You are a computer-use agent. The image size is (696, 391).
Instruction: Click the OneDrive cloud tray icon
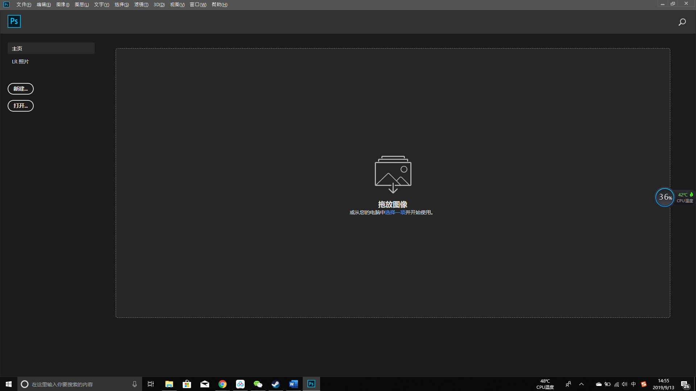click(x=598, y=384)
